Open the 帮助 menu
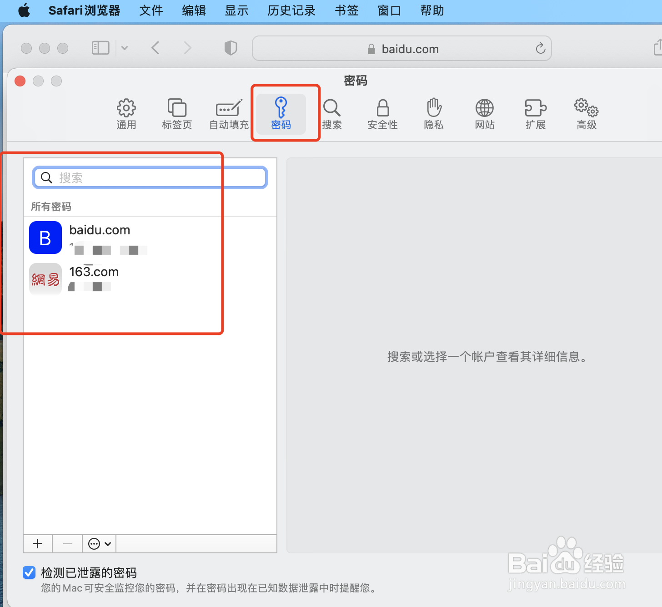Viewport: 662px width, 607px height. [432, 10]
